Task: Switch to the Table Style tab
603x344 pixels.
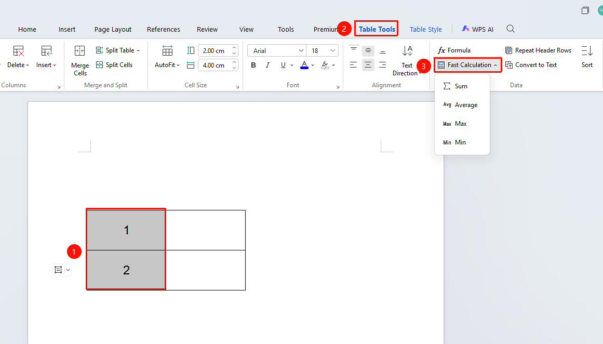Action: [426, 29]
